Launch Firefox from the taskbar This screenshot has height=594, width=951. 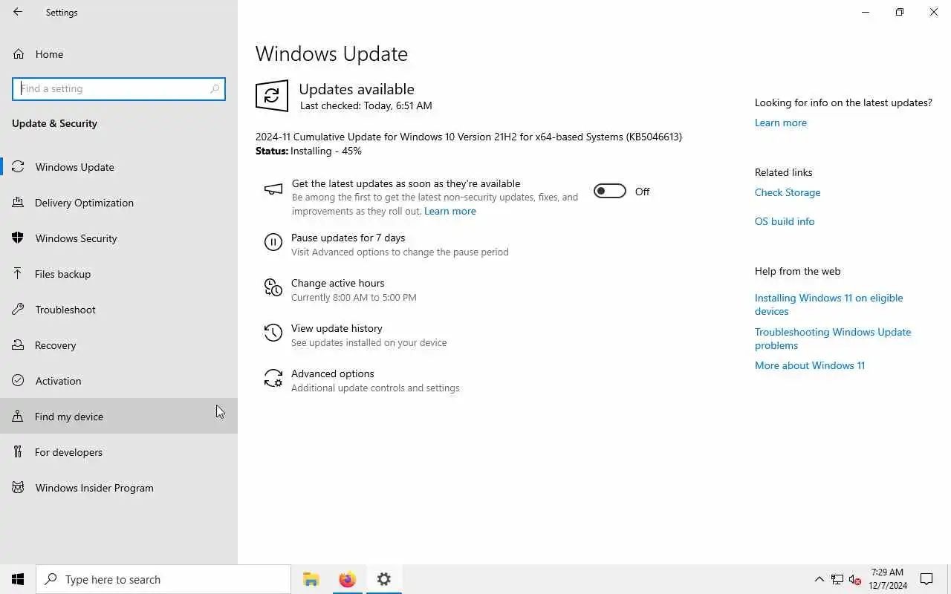coord(347,579)
